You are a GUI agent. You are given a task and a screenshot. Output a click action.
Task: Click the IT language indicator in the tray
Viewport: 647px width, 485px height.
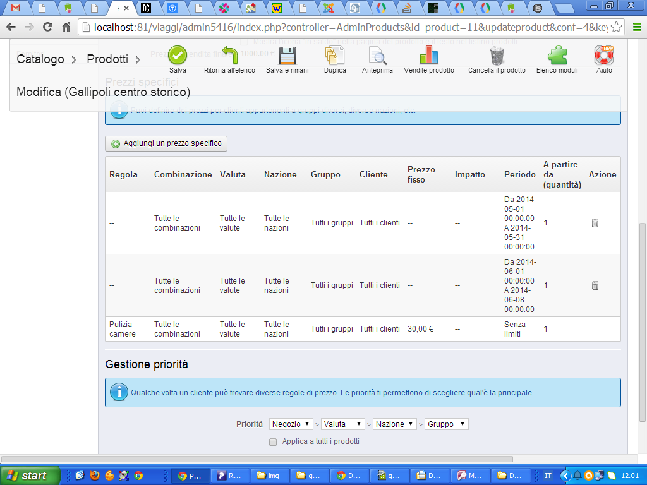pyautogui.click(x=548, y=476)
